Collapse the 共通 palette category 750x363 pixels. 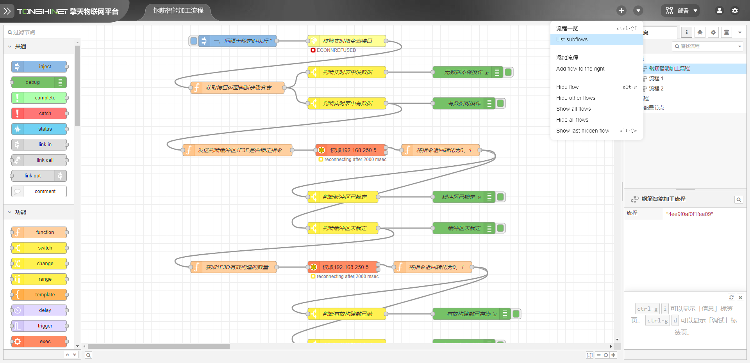[10, 46]
